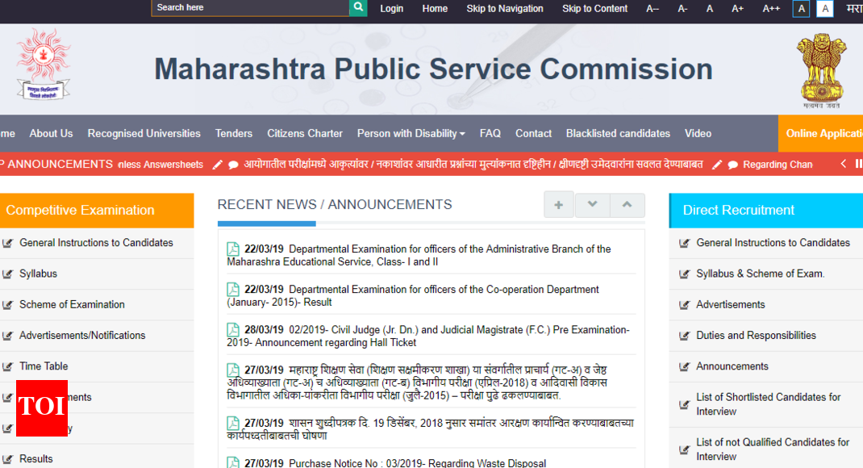The image size is (863, 468).
Task: Increase font size with A+ button
Action: coord(737,9)
